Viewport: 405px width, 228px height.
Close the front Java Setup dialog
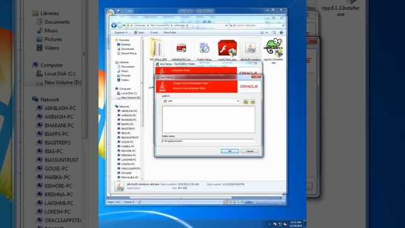(256, 77)
